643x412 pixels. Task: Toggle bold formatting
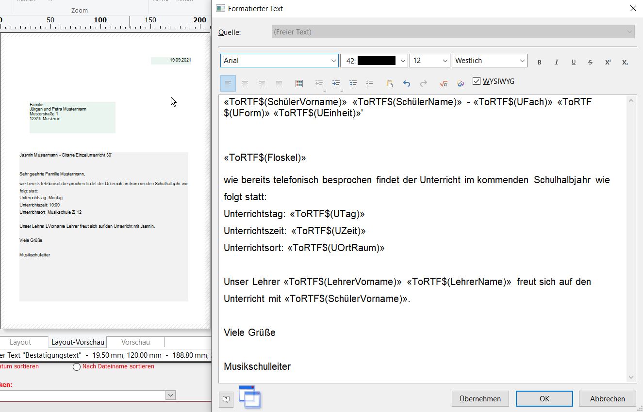point(539,62)
